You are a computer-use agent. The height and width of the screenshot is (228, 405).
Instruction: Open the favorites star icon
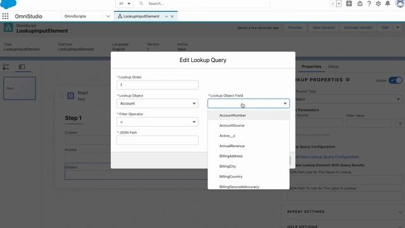pyautogui.click(x=333, y=4)
